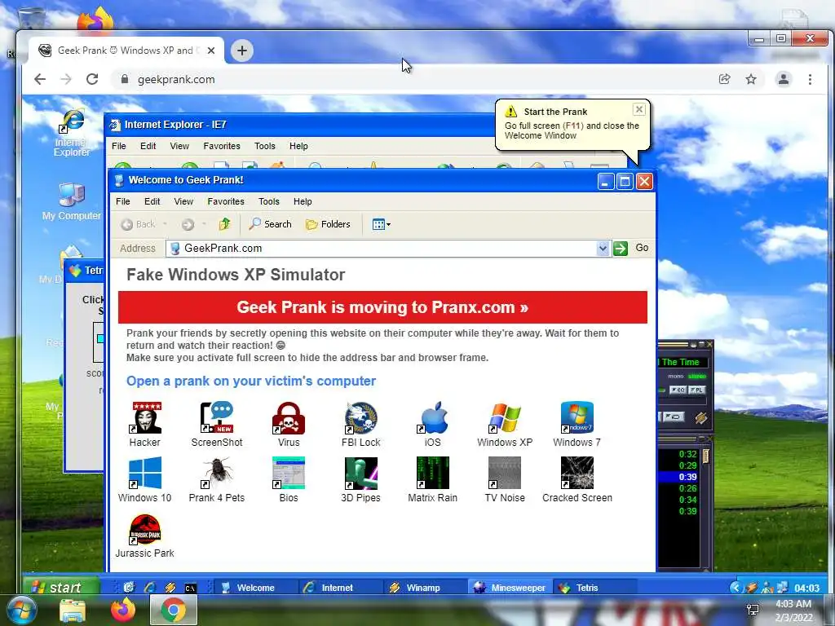This screenshot has width=835, height=626.
Task: Switch to Minesweeper in XP taskbar
Action: tap(510, 588)
